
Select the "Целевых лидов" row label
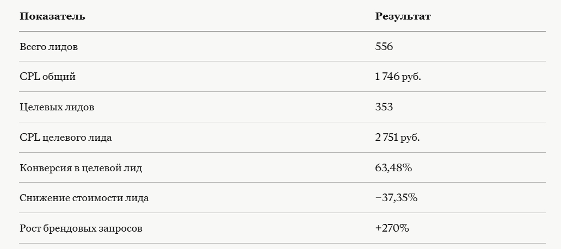57,107
